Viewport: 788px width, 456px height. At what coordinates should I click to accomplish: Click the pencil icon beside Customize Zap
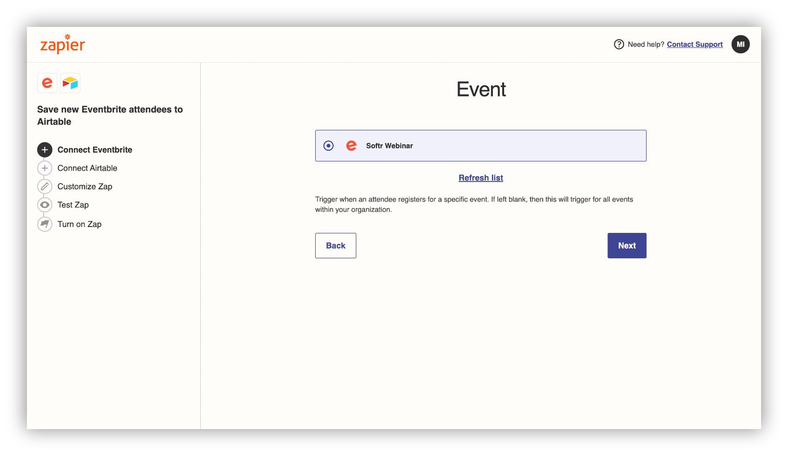(x=45, y=186)
